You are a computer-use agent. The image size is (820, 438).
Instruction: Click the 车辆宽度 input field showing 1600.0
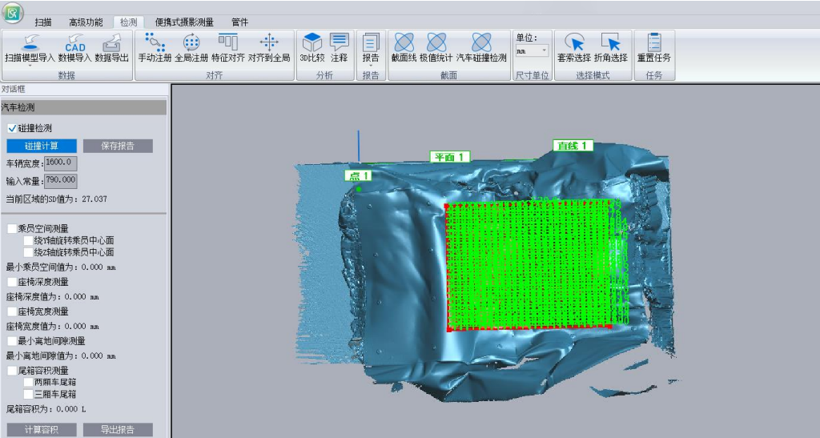click(60, 163)
